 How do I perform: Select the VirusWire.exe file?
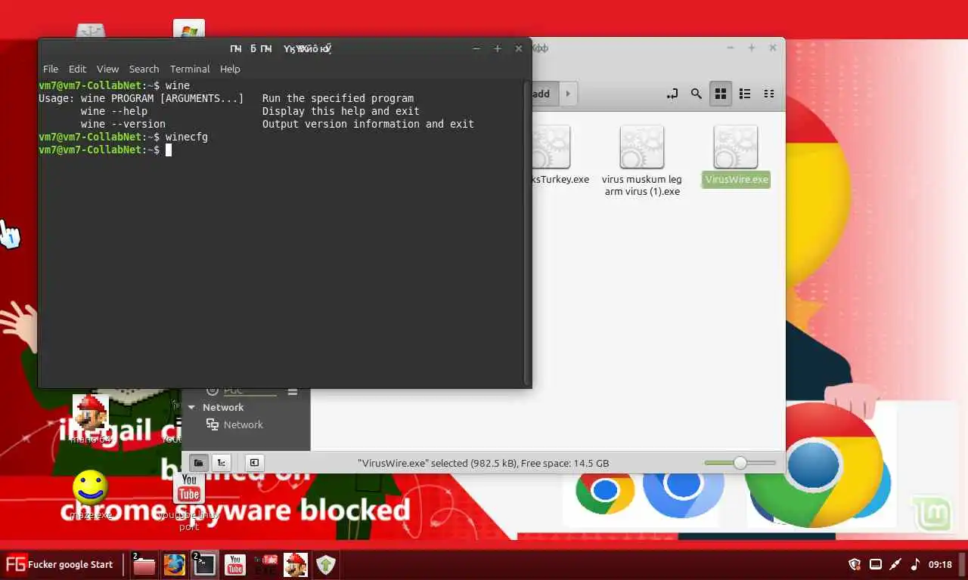[736, 156]
